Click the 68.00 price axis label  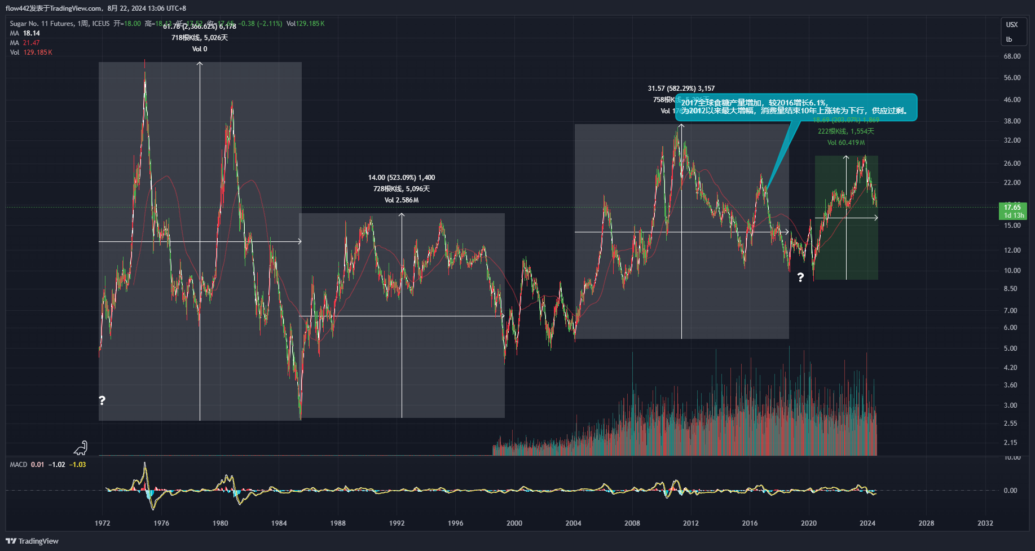point(1012,56)
